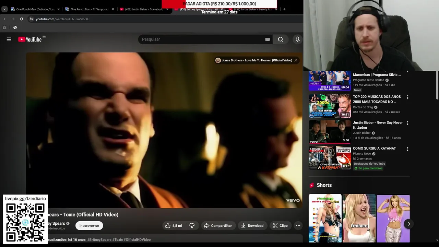
Task: Dismiss the Jonas Brothers suggestion card
Action: pyautogui.click(x=296, y=60)
